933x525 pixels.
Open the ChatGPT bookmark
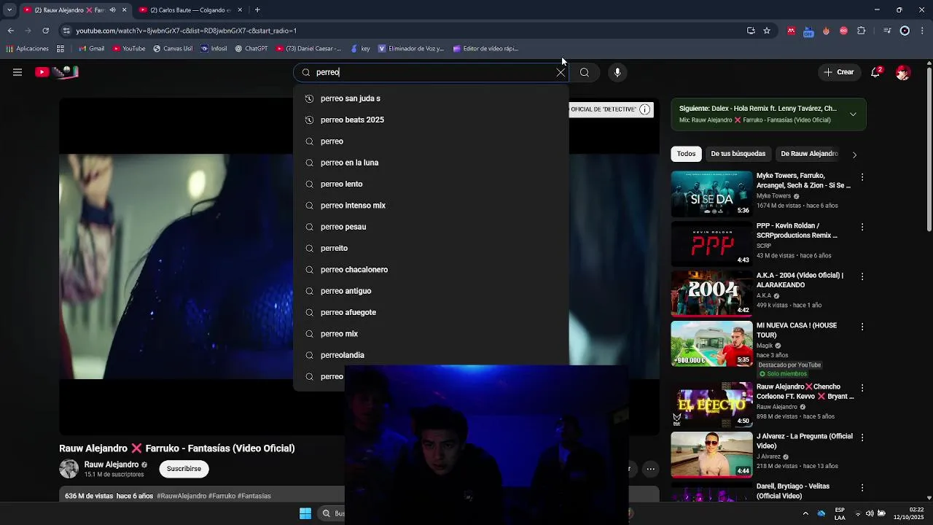coord(251,49)
